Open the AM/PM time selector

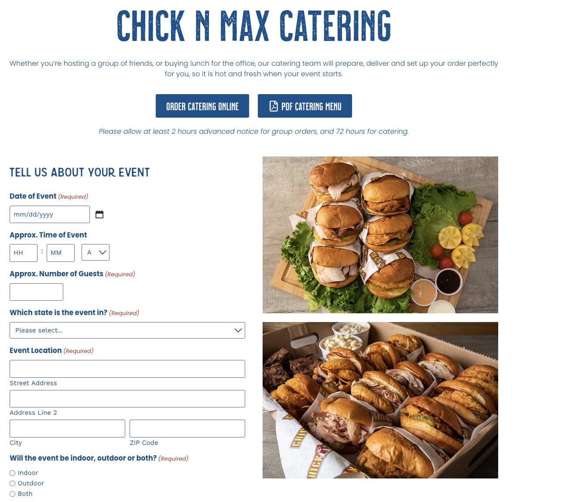(96, 252)
